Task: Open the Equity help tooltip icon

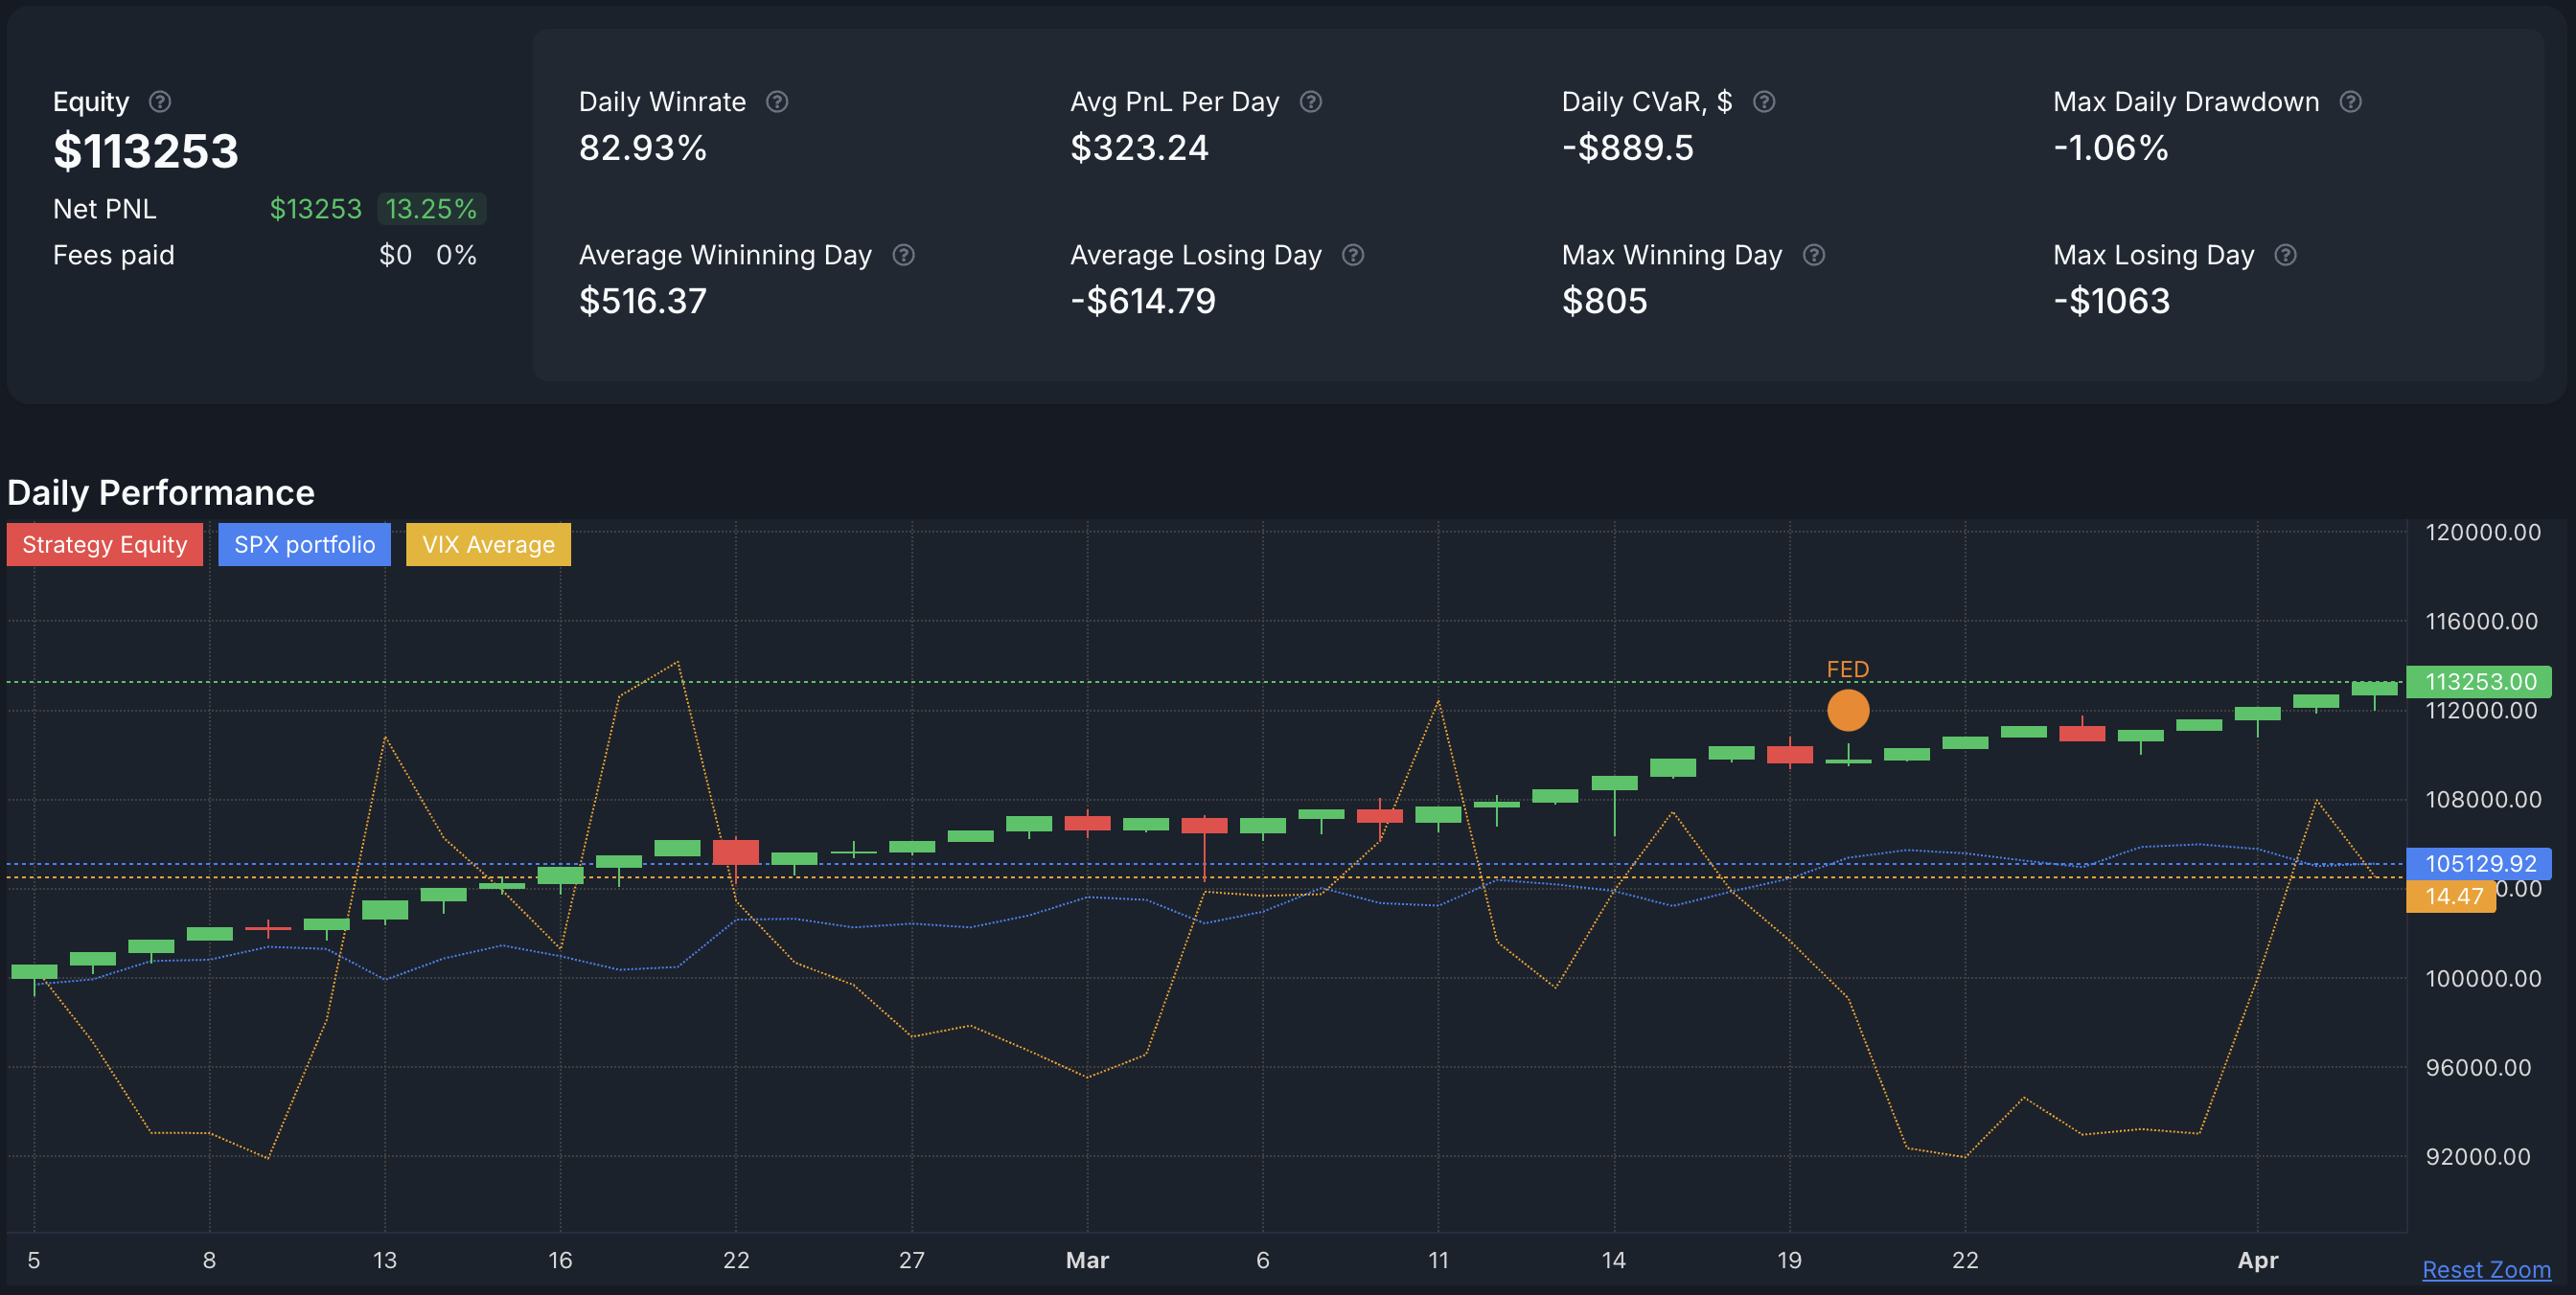Action: tap(161, 101)
